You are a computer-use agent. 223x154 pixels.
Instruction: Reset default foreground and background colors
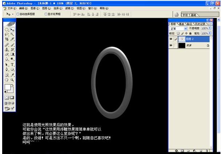tap(5, 92)
